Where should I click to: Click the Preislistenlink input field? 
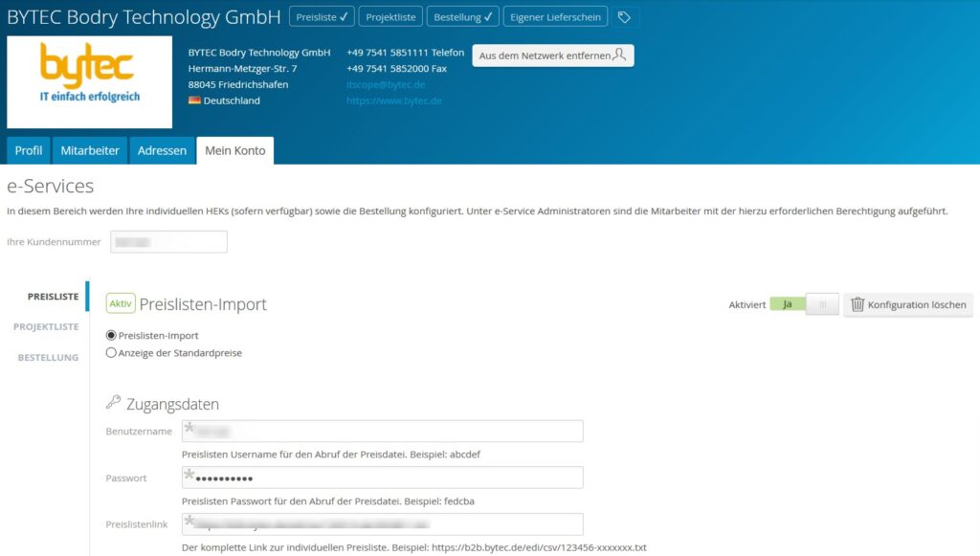383,524
